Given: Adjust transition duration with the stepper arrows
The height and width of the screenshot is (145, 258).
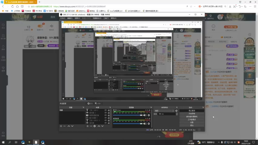Looking at the screenshot, I should pos(177,114).
